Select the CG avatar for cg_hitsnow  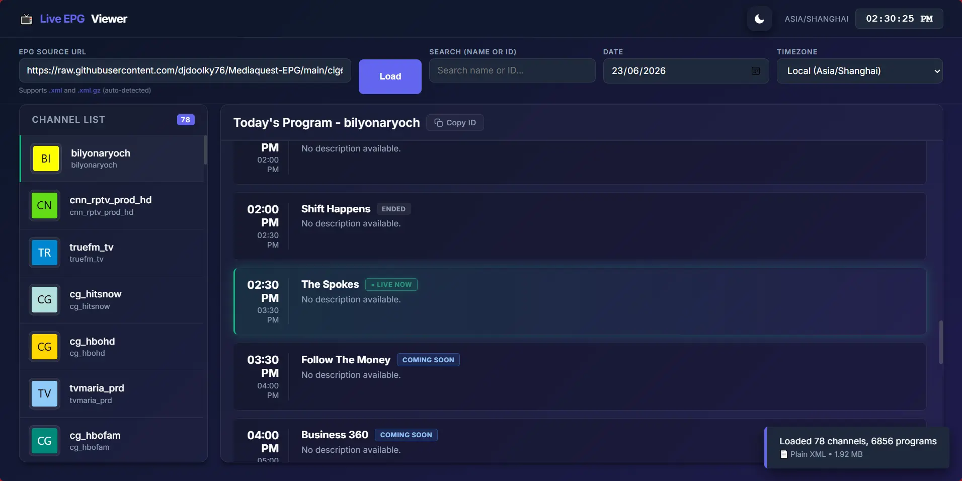tap(44, 299)
